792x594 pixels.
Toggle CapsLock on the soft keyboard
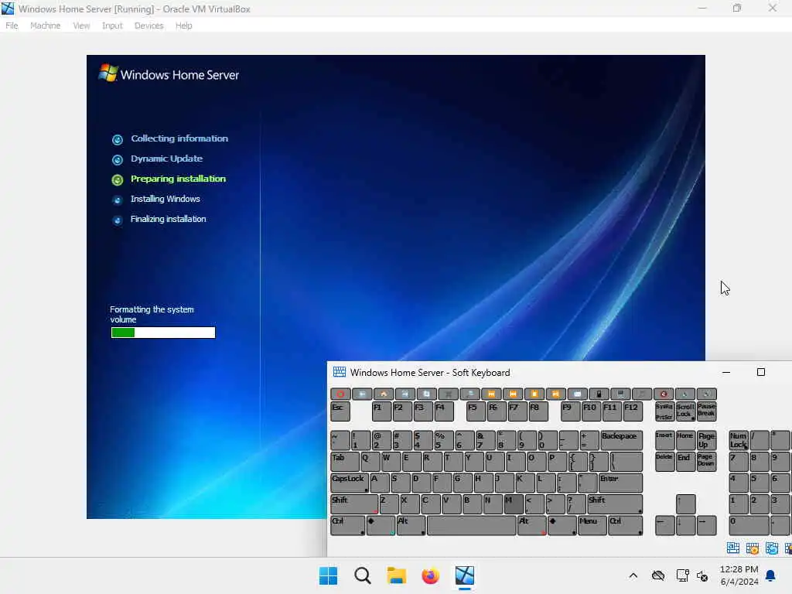(350, 483)
